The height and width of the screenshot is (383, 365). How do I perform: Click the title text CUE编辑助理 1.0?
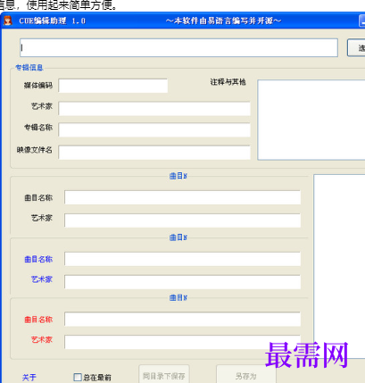[53, 21]
